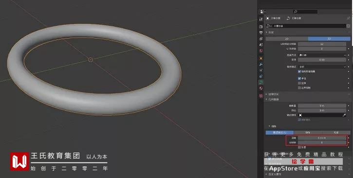Click the animate dot beside Extrude field
This screenshot has height=178, width=353.
tap(349, 110)
